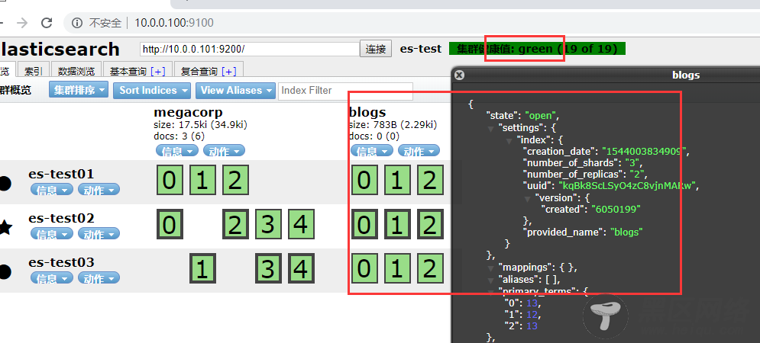Select blogs shard 0 on es-test03

(x=364, y=268)
